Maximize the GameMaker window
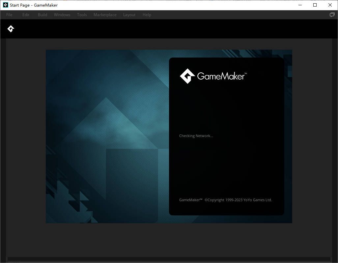The height and width of the screenshot is (263, 338). pos(315,5)
